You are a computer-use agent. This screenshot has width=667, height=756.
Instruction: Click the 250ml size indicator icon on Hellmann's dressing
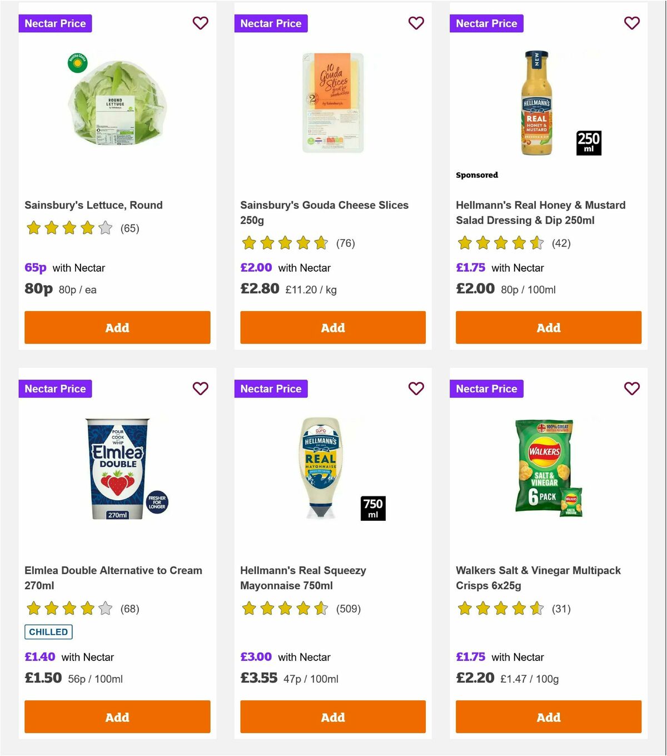[x=589, y=143]
